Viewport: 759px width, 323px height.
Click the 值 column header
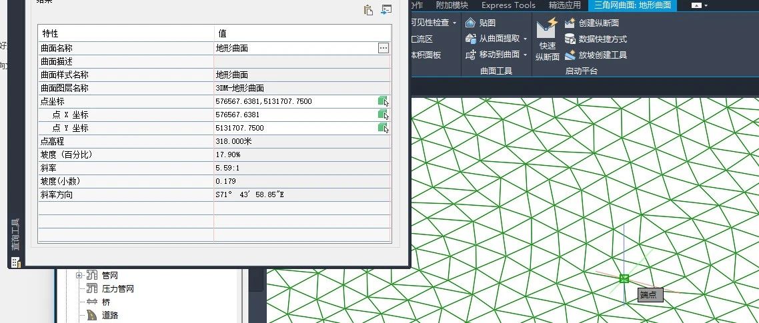(303, 33)
